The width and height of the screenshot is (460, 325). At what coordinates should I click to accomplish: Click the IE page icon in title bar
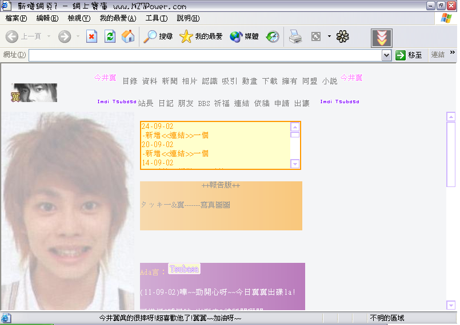tap(6, 6)
